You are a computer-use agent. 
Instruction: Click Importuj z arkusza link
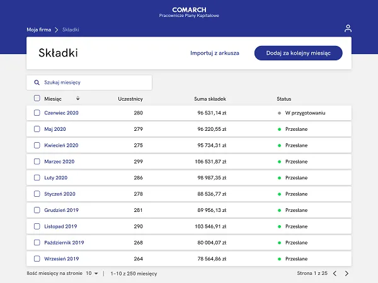pyautogui.click(x=215, y=53)
